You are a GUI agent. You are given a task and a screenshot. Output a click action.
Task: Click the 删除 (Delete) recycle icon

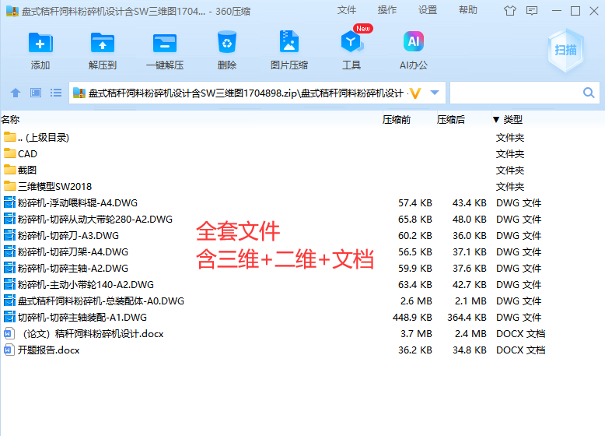(227, 42)
